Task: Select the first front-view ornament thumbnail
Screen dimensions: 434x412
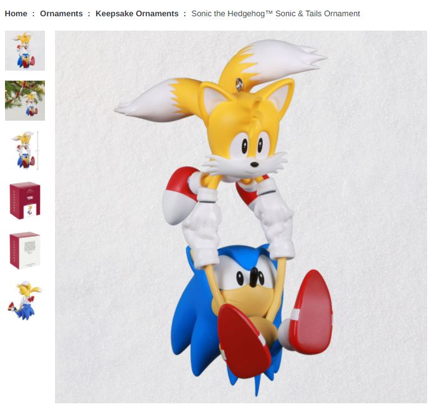Action: coord(25,51)
